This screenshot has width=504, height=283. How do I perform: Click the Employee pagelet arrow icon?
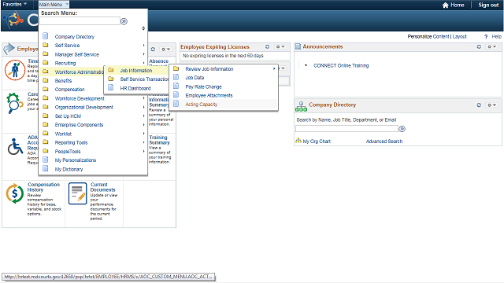pos(9,49)
